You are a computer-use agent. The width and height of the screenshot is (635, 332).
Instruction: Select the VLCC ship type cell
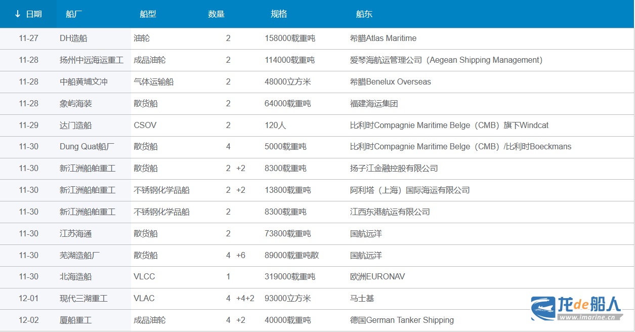[x=144, y=277]
